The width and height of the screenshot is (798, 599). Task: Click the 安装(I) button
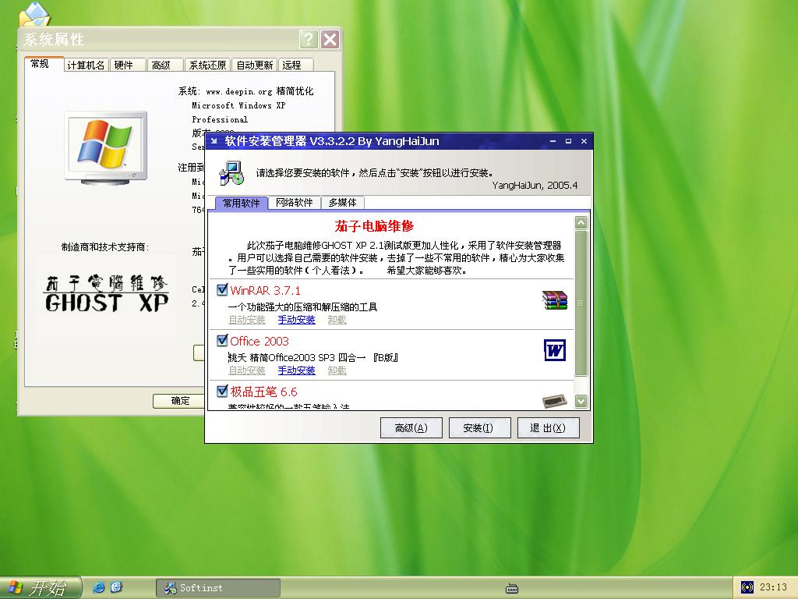coord(479,428)
